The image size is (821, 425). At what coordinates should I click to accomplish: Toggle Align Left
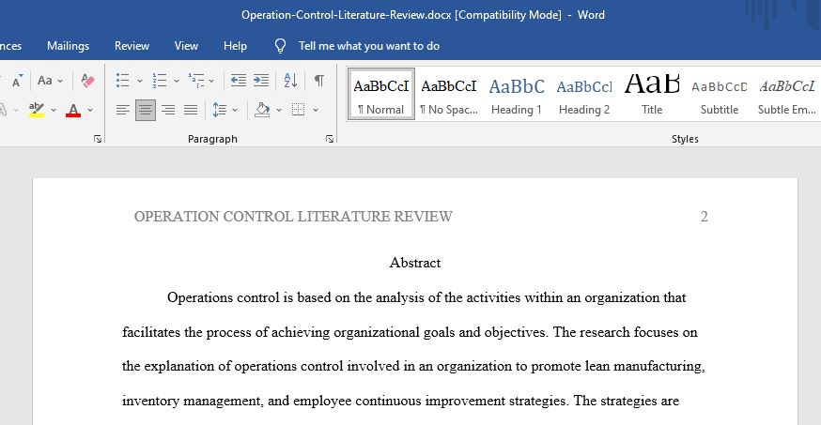click(122, 110)
